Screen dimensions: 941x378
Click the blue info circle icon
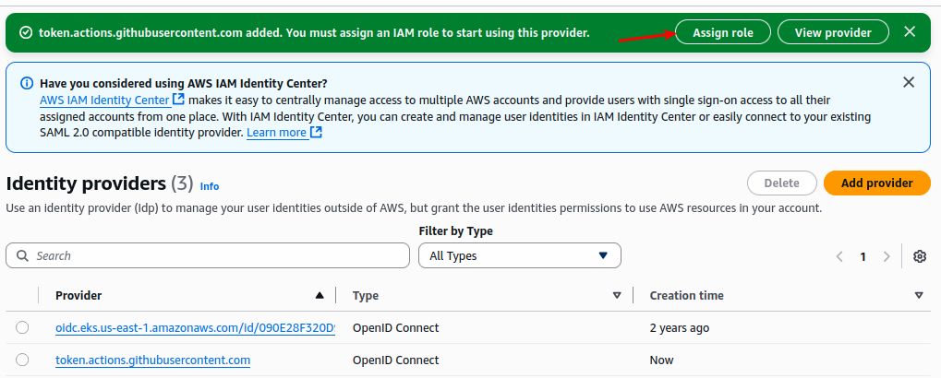[27, 83]
